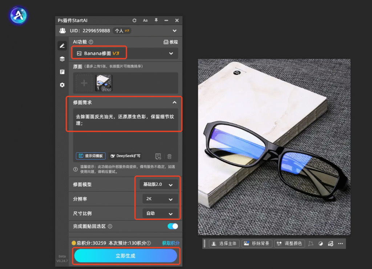
Task: Click the generate image icon in taskbar
Action: (x=331, y=244)
